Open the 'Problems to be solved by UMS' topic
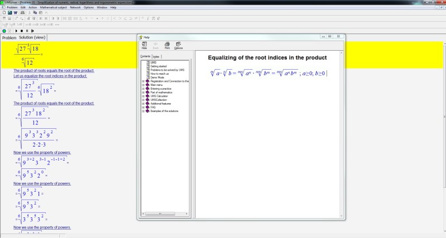Screen dimensions: 446x238 (x=167, y=70)
